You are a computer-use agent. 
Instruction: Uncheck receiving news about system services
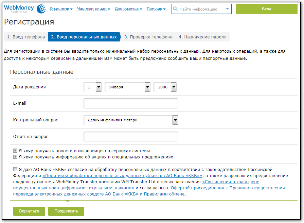[x=15, y=151]
